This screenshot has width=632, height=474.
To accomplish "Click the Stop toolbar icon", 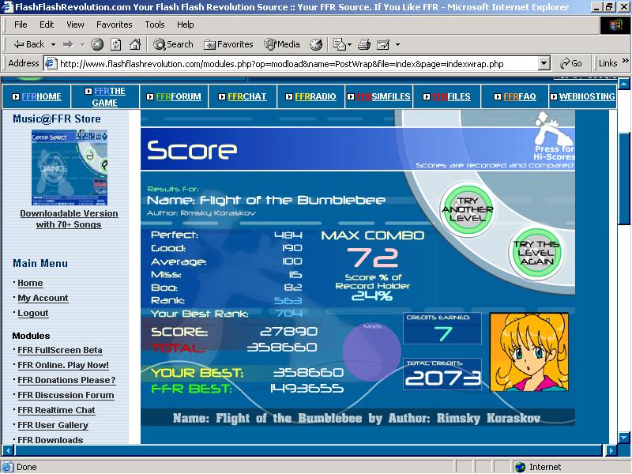I will 96,44.
